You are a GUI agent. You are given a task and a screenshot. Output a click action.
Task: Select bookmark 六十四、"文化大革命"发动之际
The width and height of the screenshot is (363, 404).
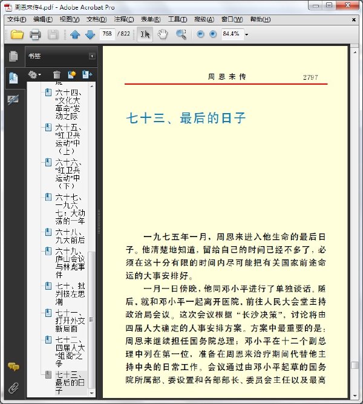[68, 105]
